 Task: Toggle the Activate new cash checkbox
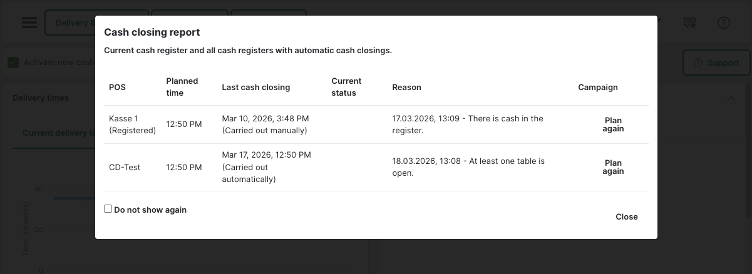click(x=13, y=63)
